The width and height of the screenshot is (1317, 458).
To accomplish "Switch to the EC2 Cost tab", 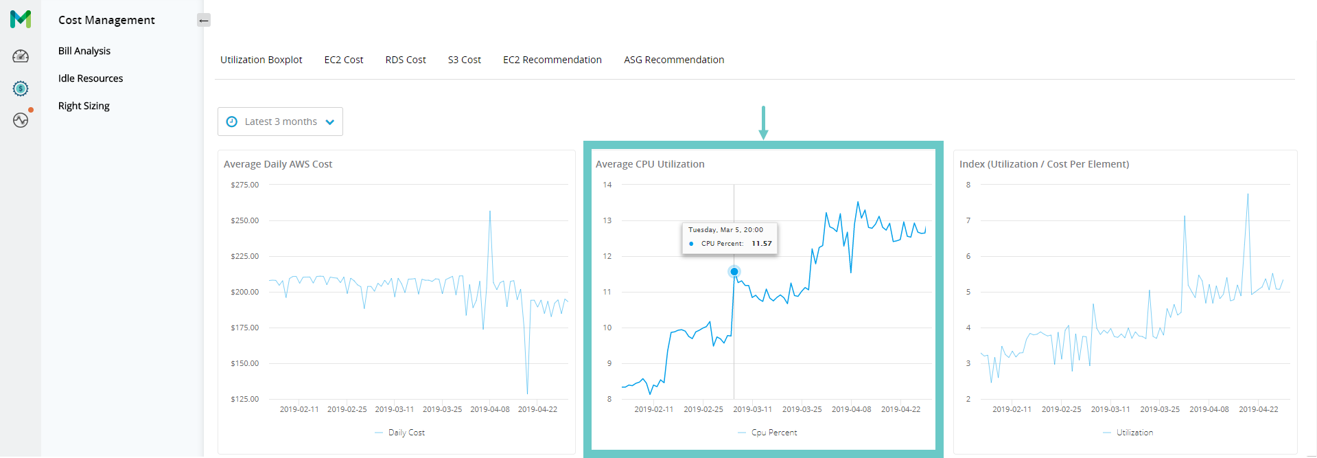I will pyautogui.click(x=344, y=60).
